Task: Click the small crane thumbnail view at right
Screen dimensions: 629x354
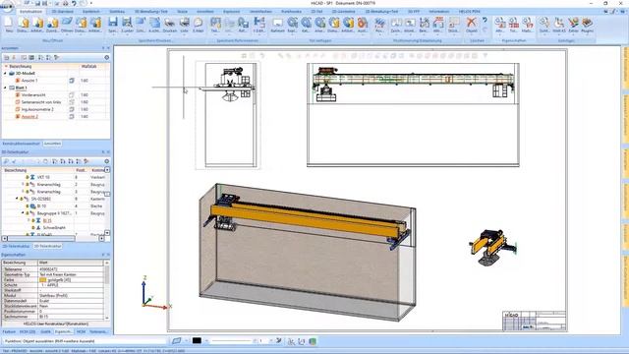Action: pyautogui.click(x=492, y=247)
